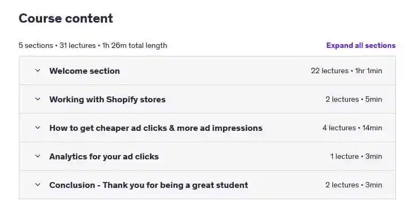404x203 pixels.
Task: Select the 31 lectures count text
Action: click(78, 46)
